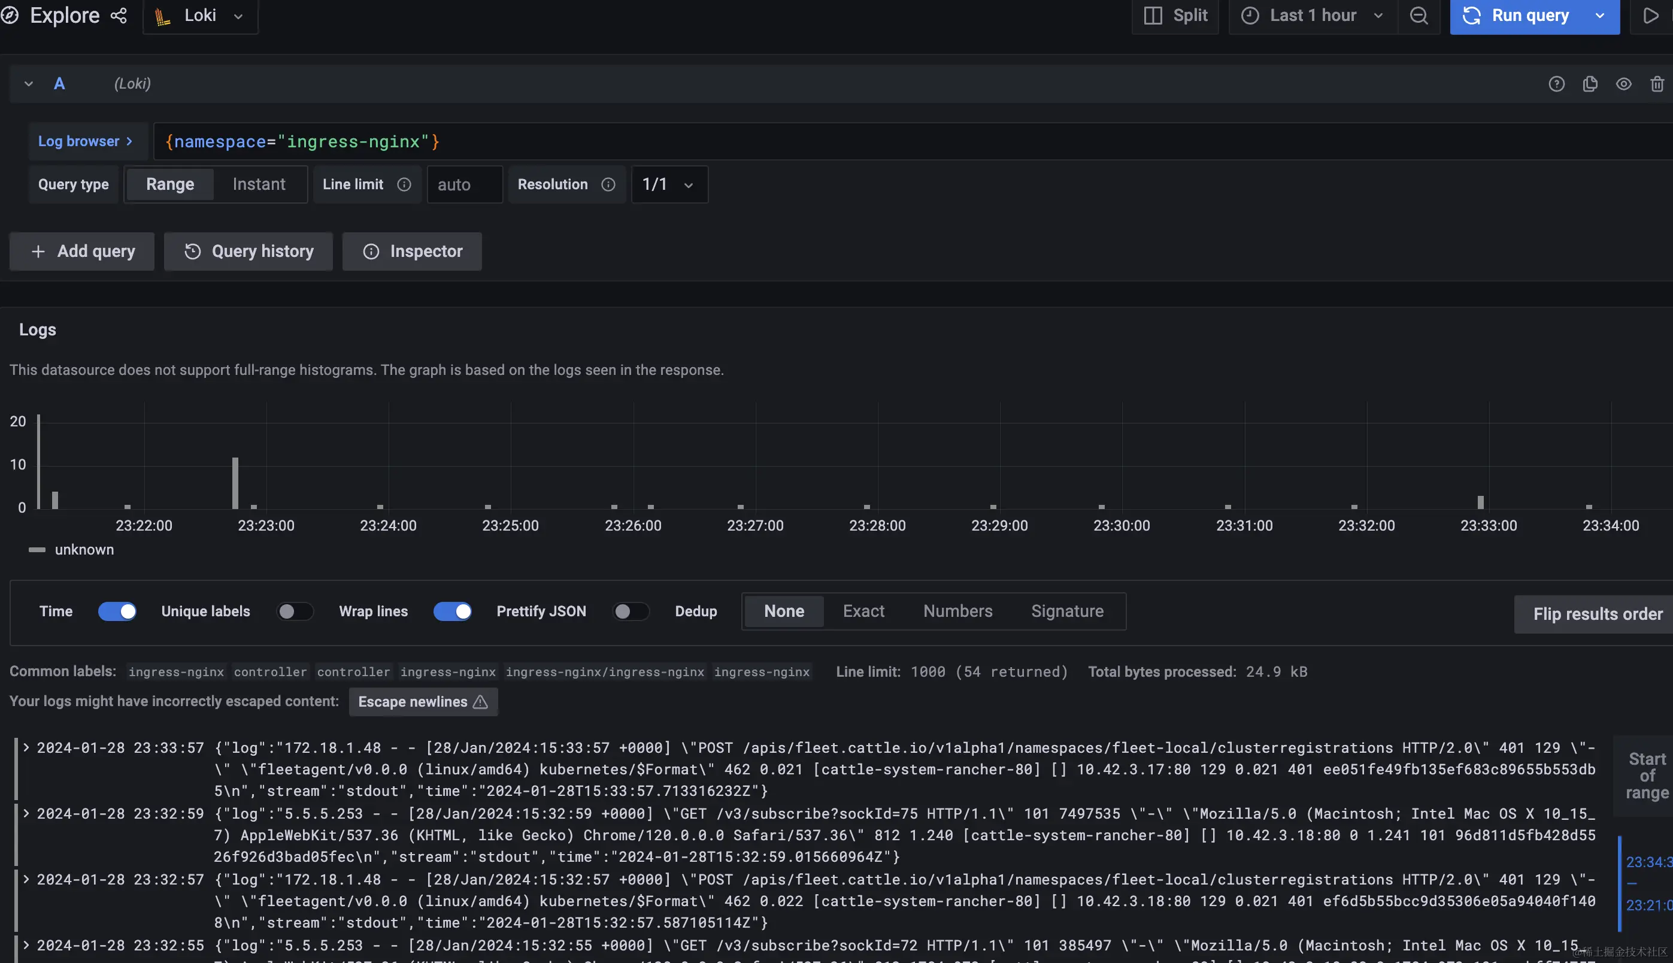Screen dimensions: 1673x963
Task: Show Line limit info tooltip icon
Action: click(404, 184)
